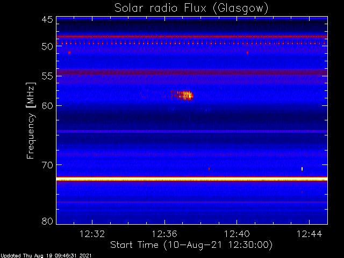Click the red spot near 51 MHz at 12:40
Screen dimensions: 344x258
(247, 53)
